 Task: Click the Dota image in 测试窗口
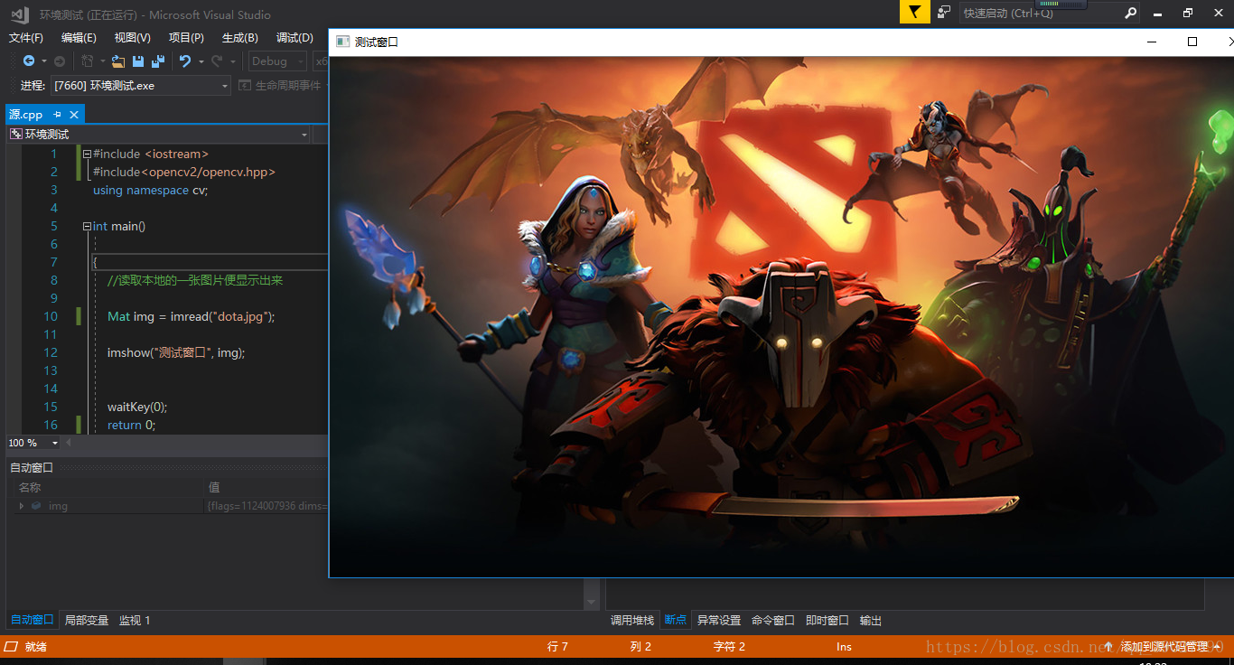coord(781,316)
